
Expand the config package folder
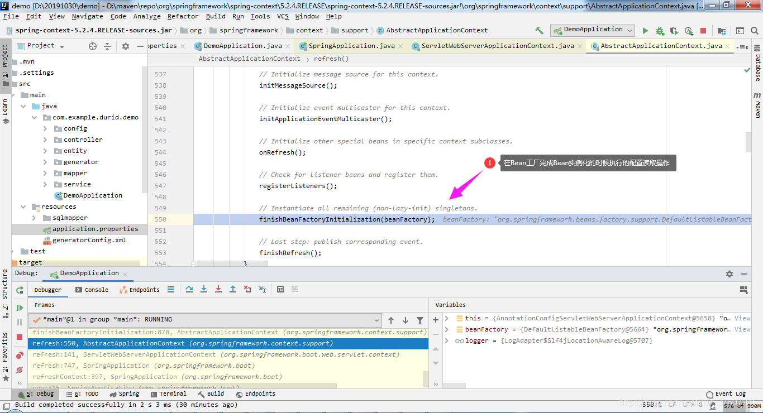coord(45,128)
